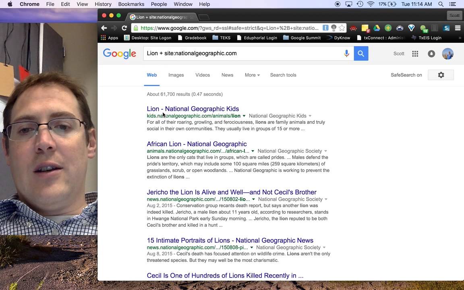Open macOS Spotlight search

pyautogui.click(x=441, y=4)
